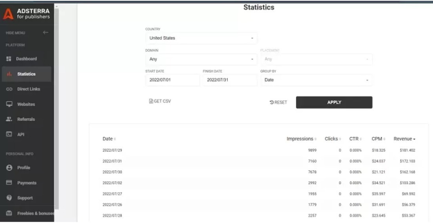Screen dimensions: 433x224
Task: Sort table by Clicks column
Action: 333,139
